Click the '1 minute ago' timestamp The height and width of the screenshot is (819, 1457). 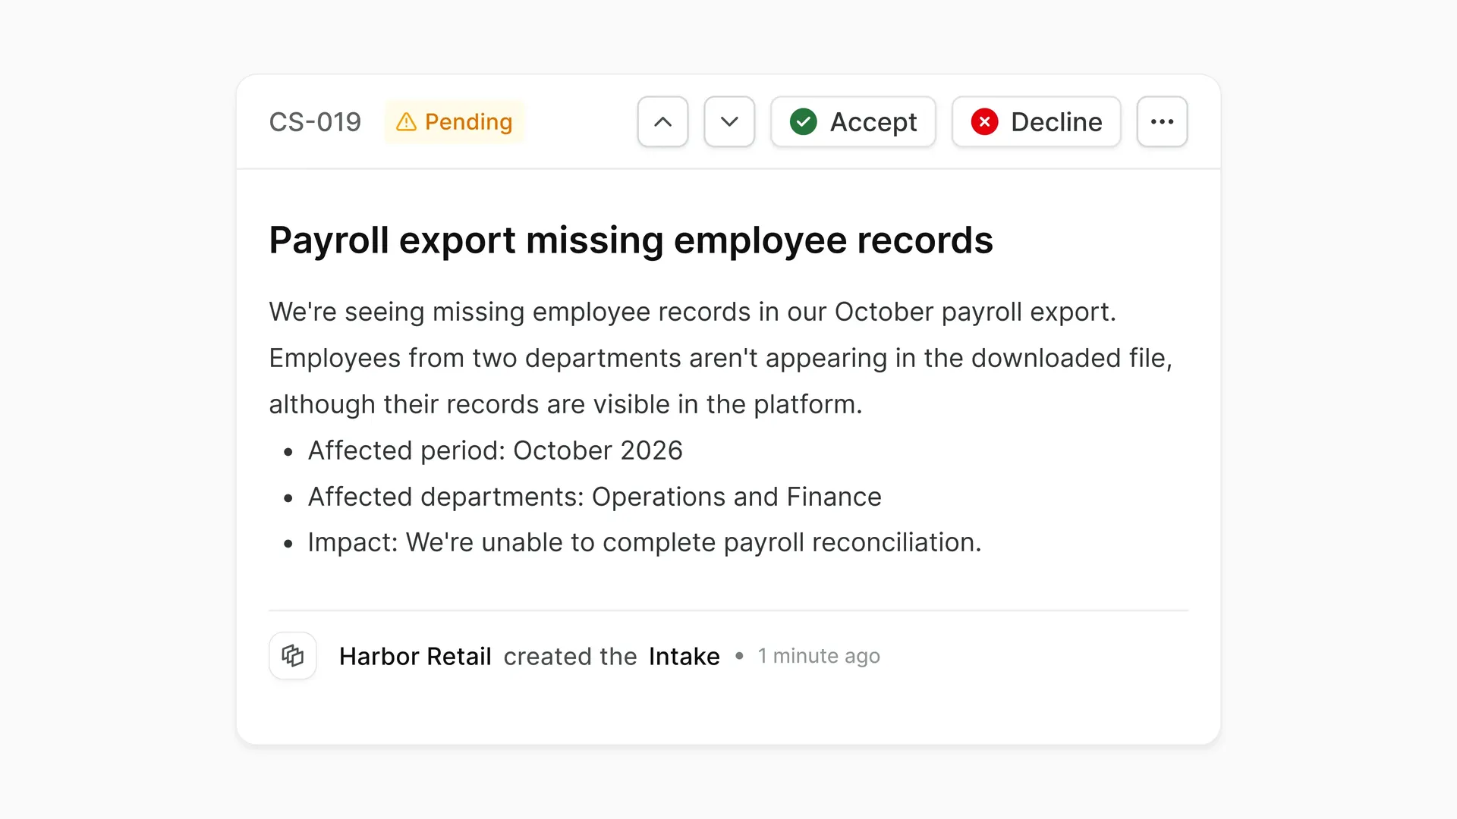click(819, 656)
